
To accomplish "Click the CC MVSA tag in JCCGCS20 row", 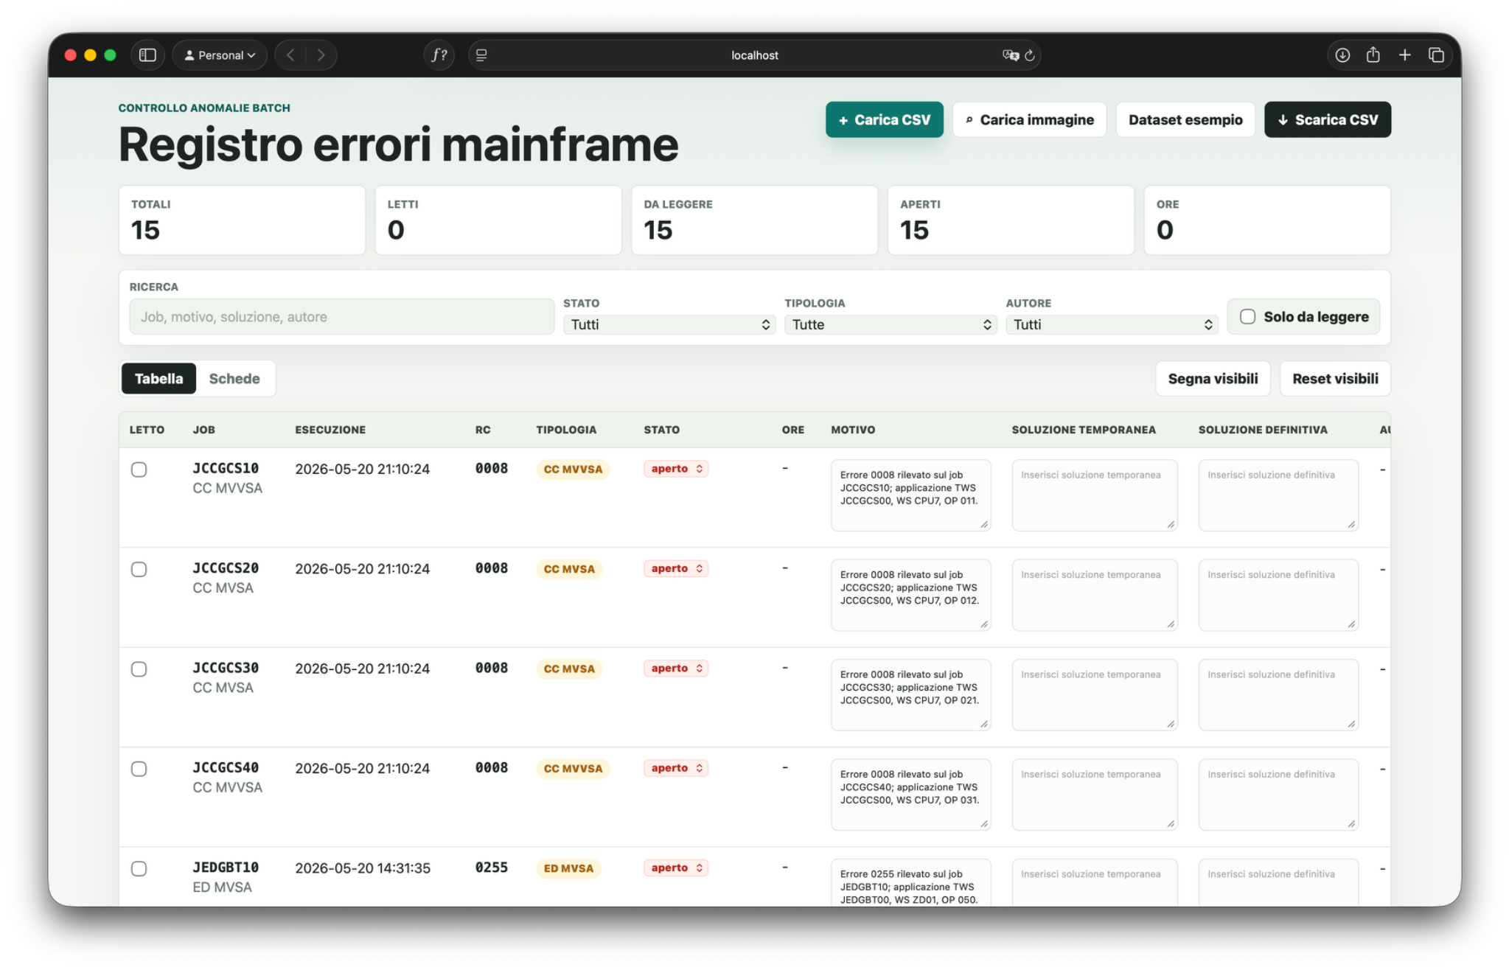I will point(569,569).
